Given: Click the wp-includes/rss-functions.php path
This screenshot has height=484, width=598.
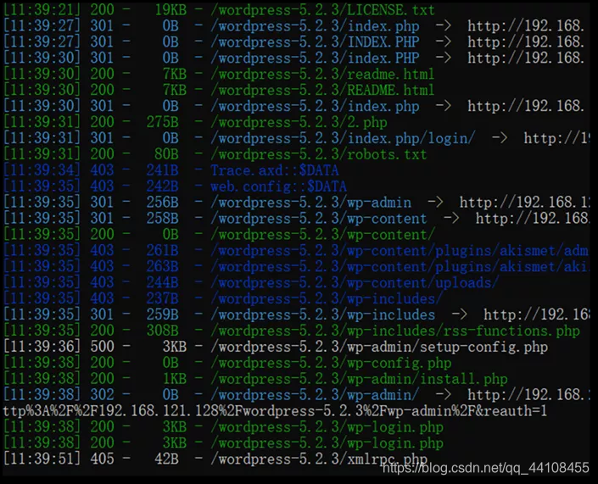Looking at the screenshot, I should tap(395, 330).
